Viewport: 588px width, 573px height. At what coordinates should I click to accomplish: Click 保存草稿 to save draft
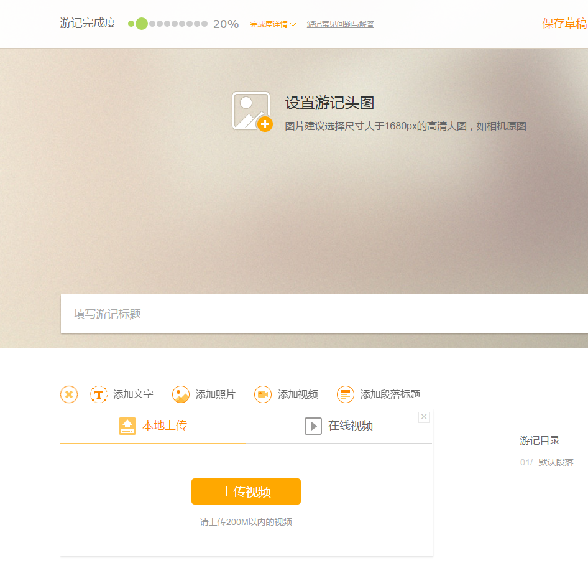pos(564,23)
